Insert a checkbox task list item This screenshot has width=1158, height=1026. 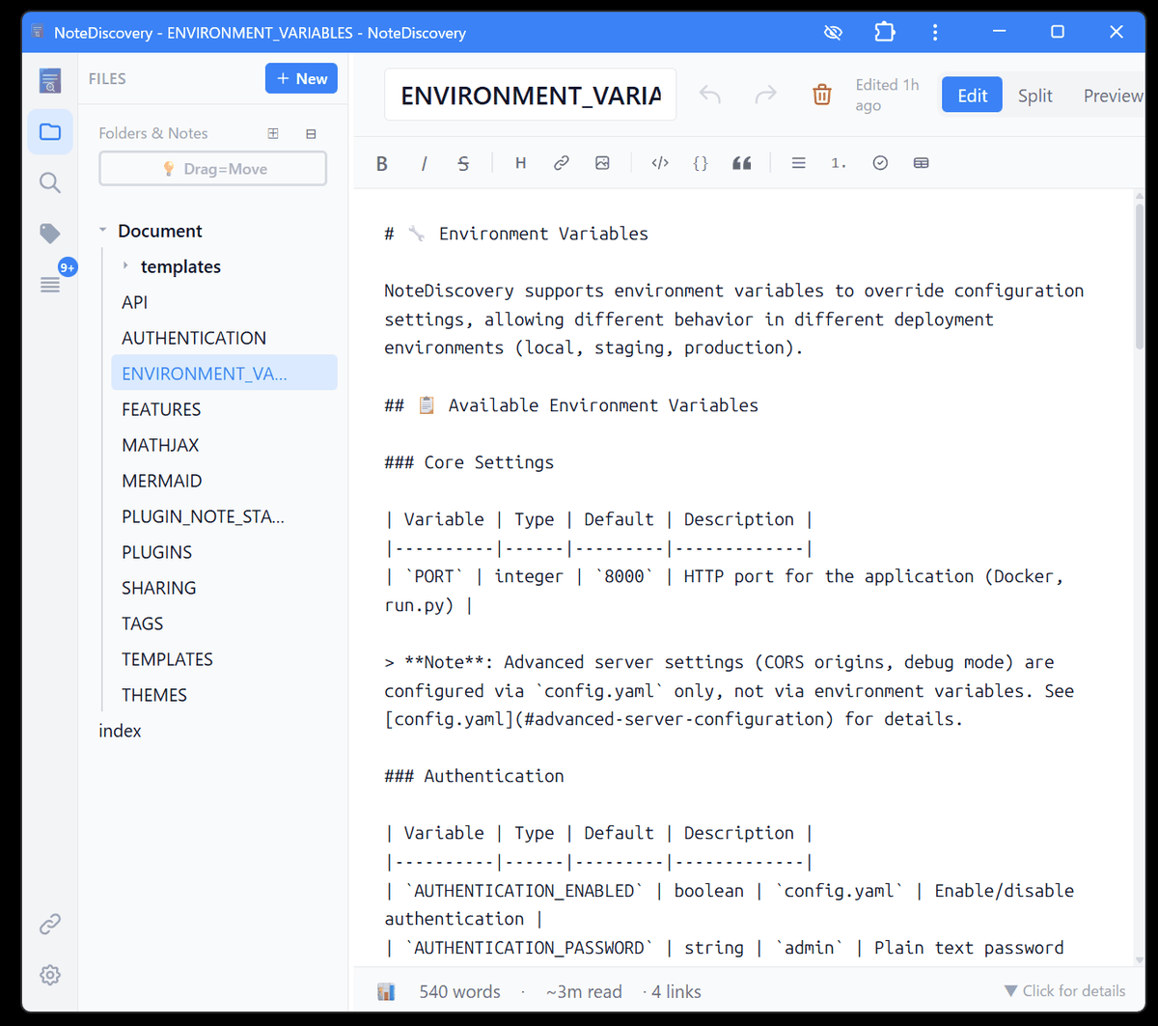[879, 163]
